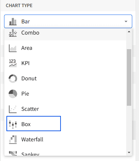The height and width of the screenshot is (161, 139).
Task: Select the Donut chart icon
Action: point(13,79)
